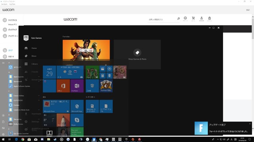Open the weather tile showing 8°
This screenshot has height=142, width=254.
(x=49, y=120)
